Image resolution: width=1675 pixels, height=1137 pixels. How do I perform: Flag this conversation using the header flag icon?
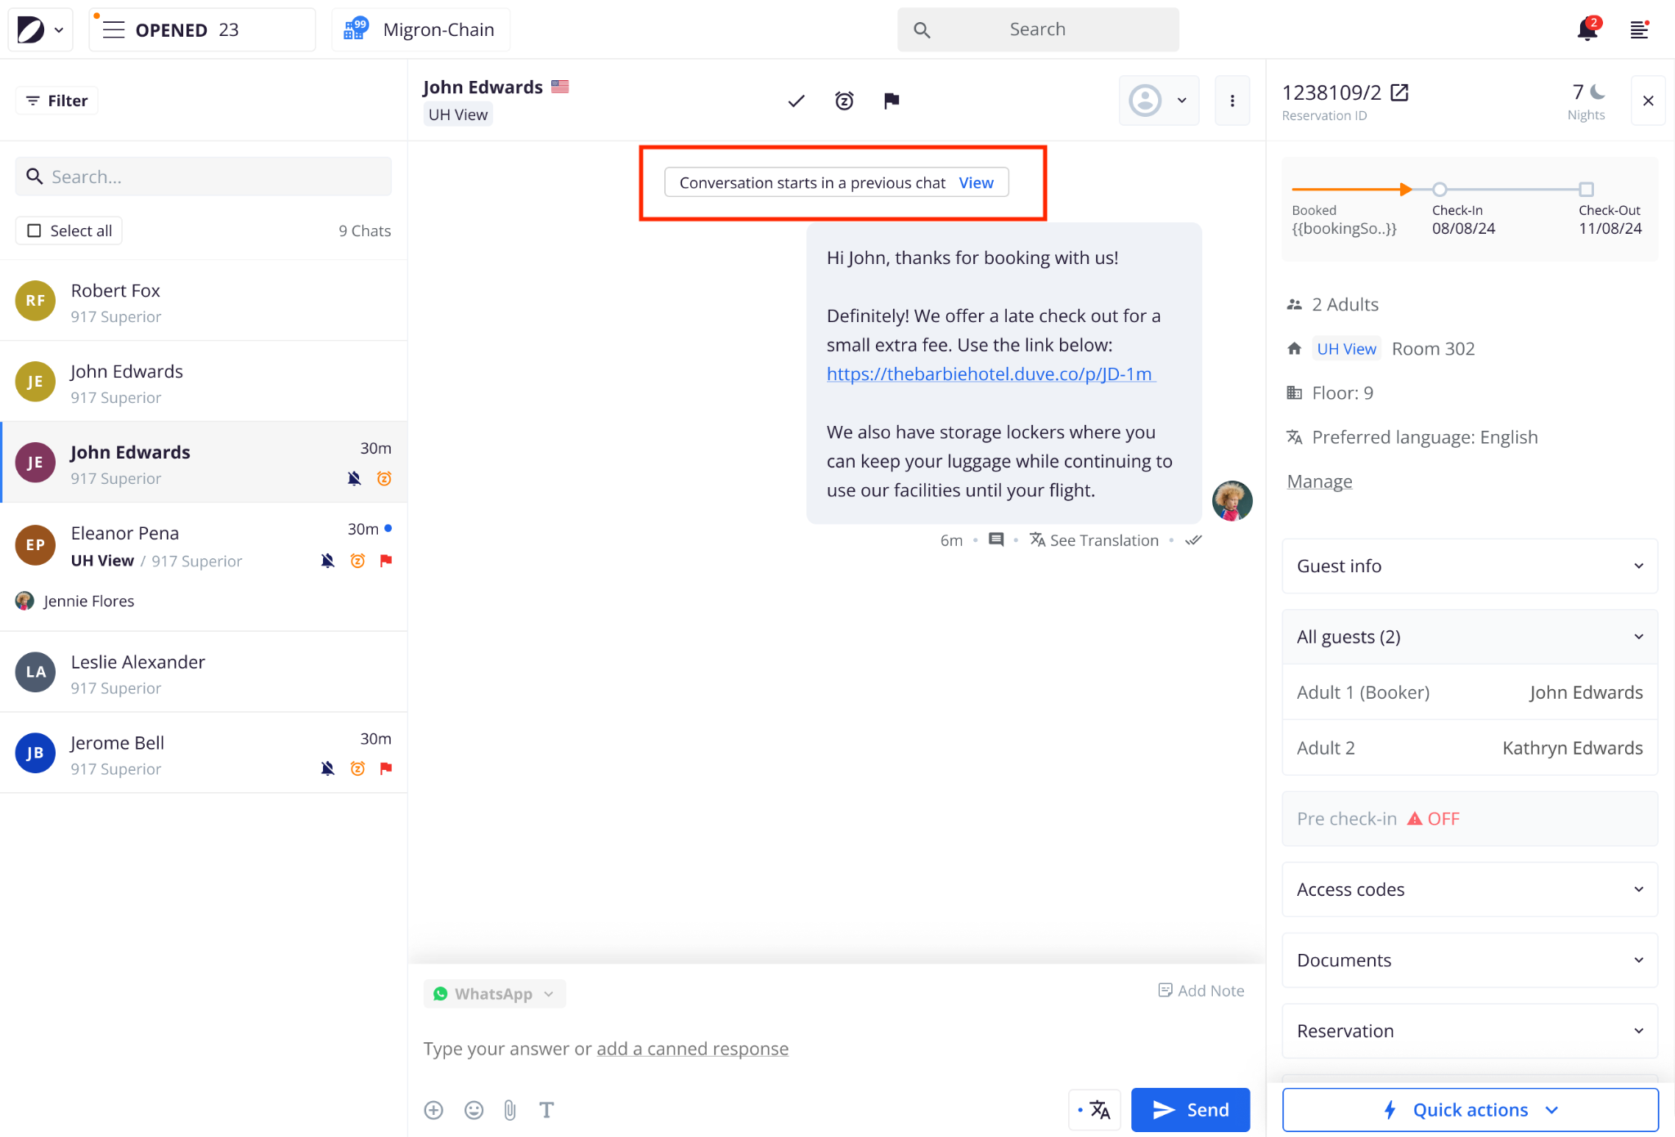891,101
